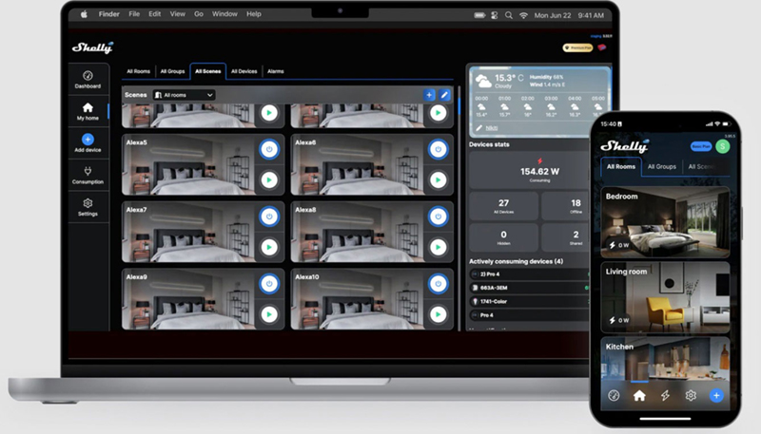761x434 pixels.
Task: Click the 18 Offline stat tile
Action: click(x=566, y=206)
